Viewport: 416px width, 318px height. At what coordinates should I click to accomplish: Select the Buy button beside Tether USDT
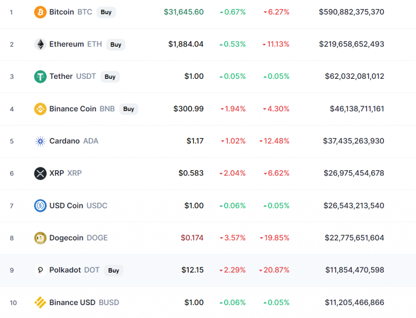coord(110,77)
